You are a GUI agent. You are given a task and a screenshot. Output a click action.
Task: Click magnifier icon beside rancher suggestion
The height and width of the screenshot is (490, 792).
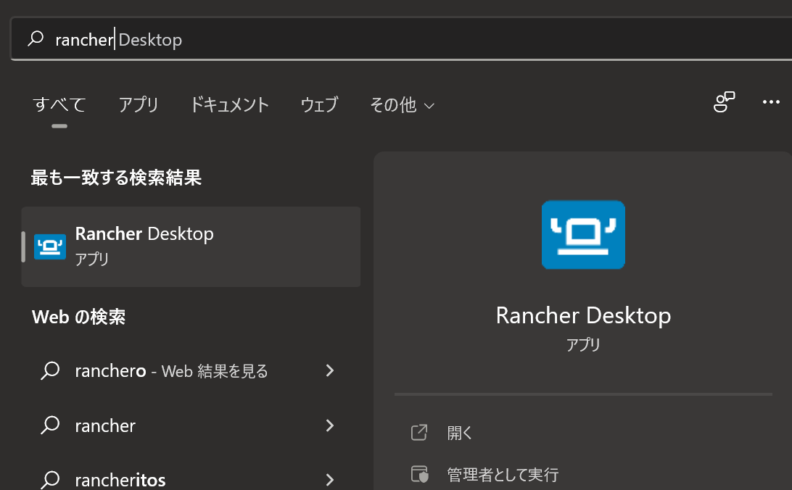coord(50,426)
